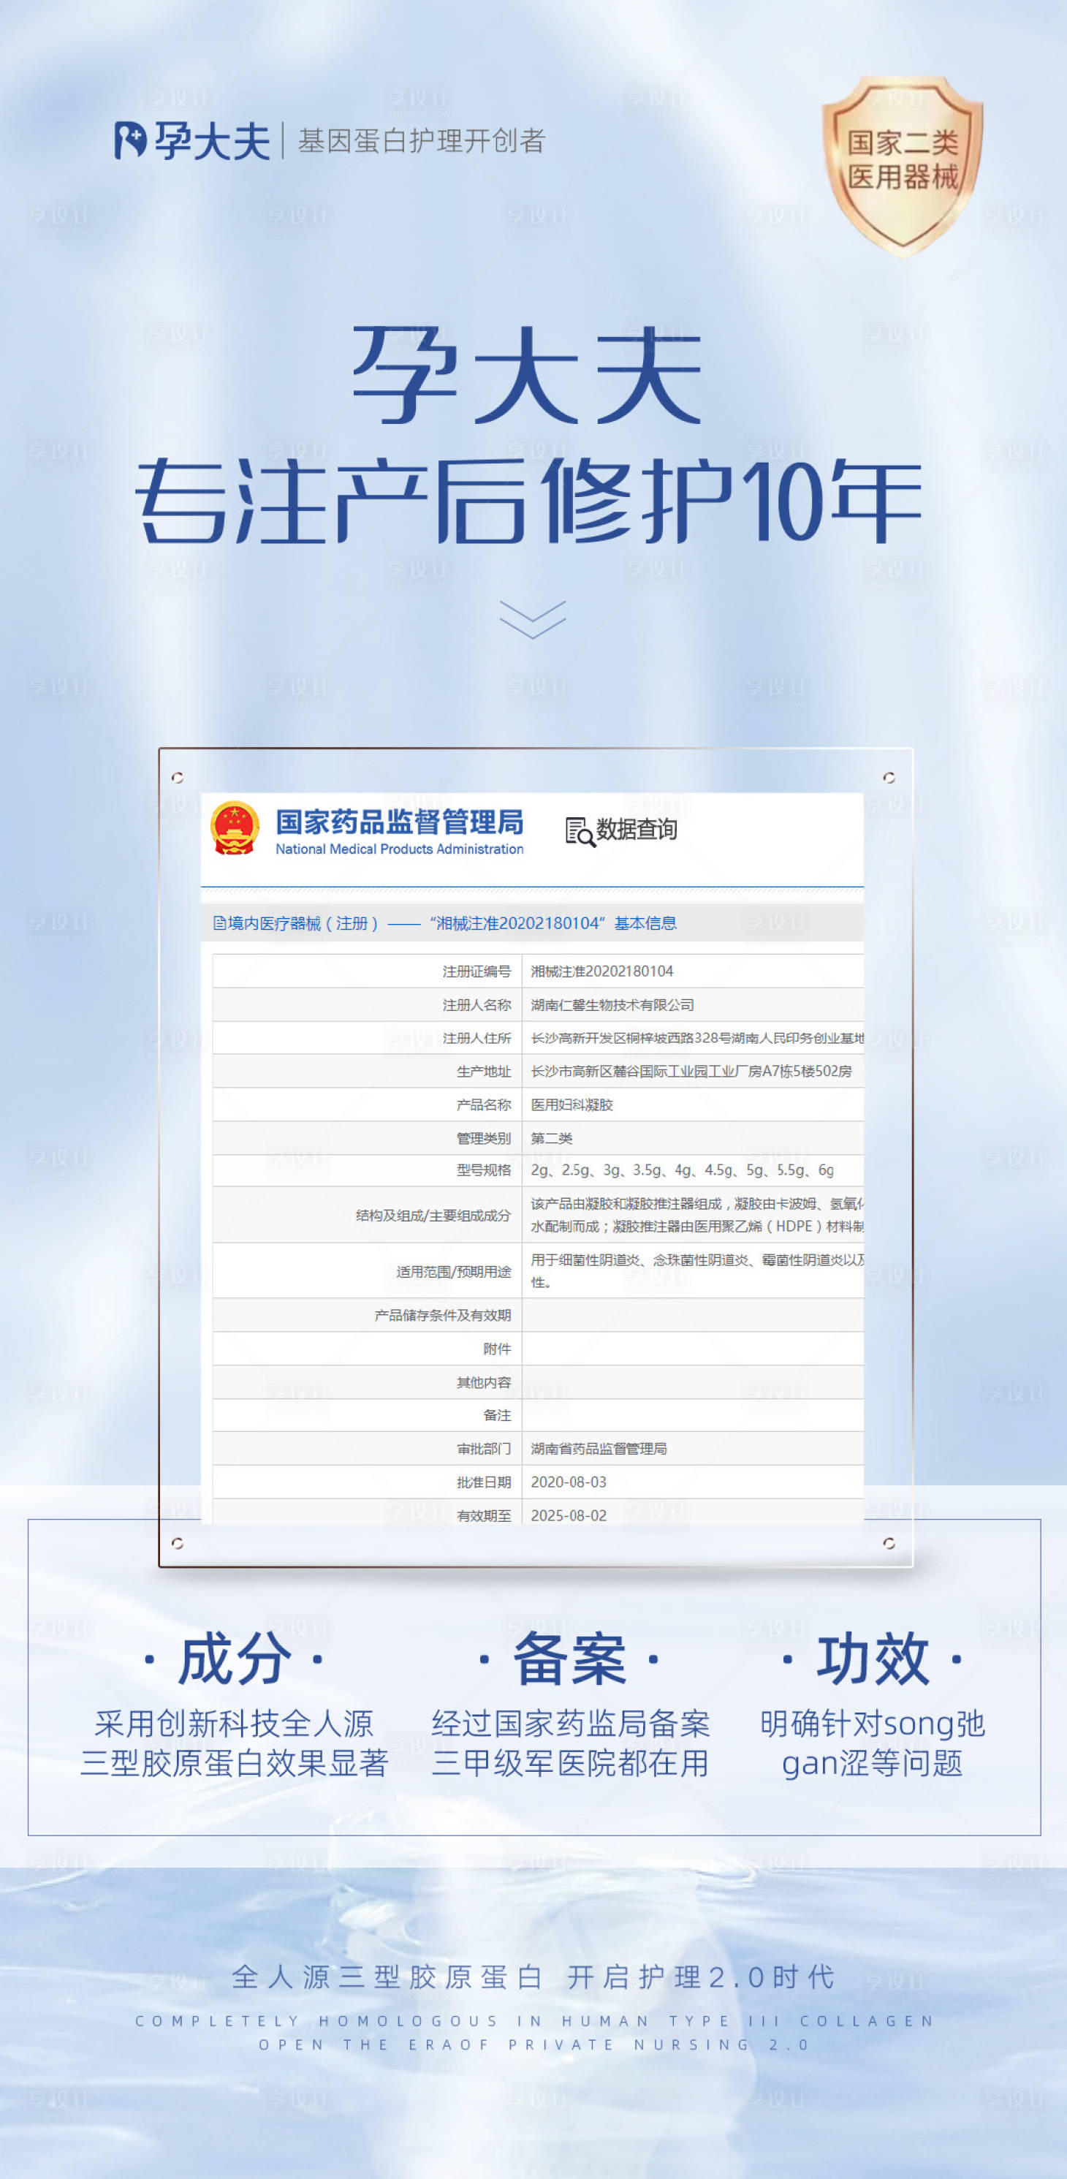Viewport: 1067px width, 2179px height.
Task: Click the registration number 湘械注准20202180104 cell
Action: coord(602,971)
